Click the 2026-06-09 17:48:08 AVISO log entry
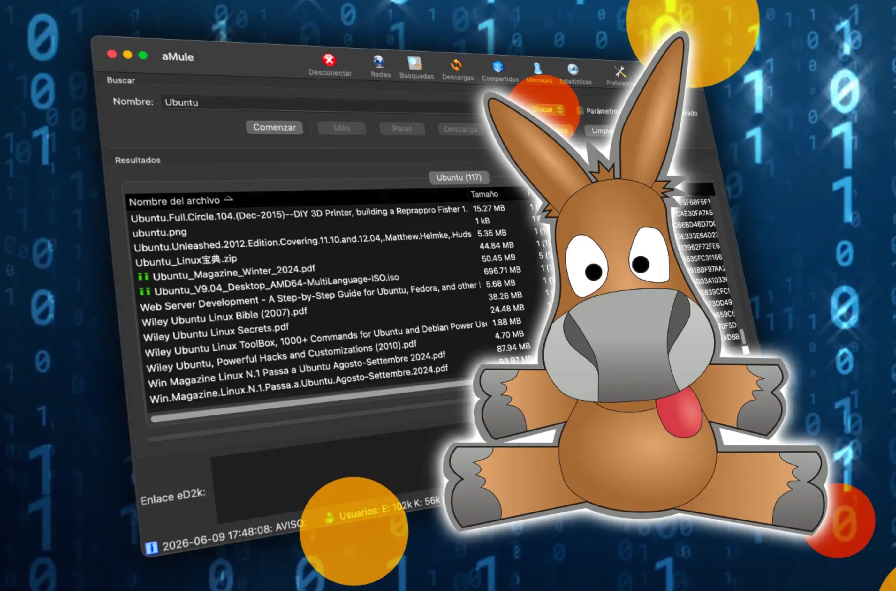This screenshot has height=591, width=896. 235,535
